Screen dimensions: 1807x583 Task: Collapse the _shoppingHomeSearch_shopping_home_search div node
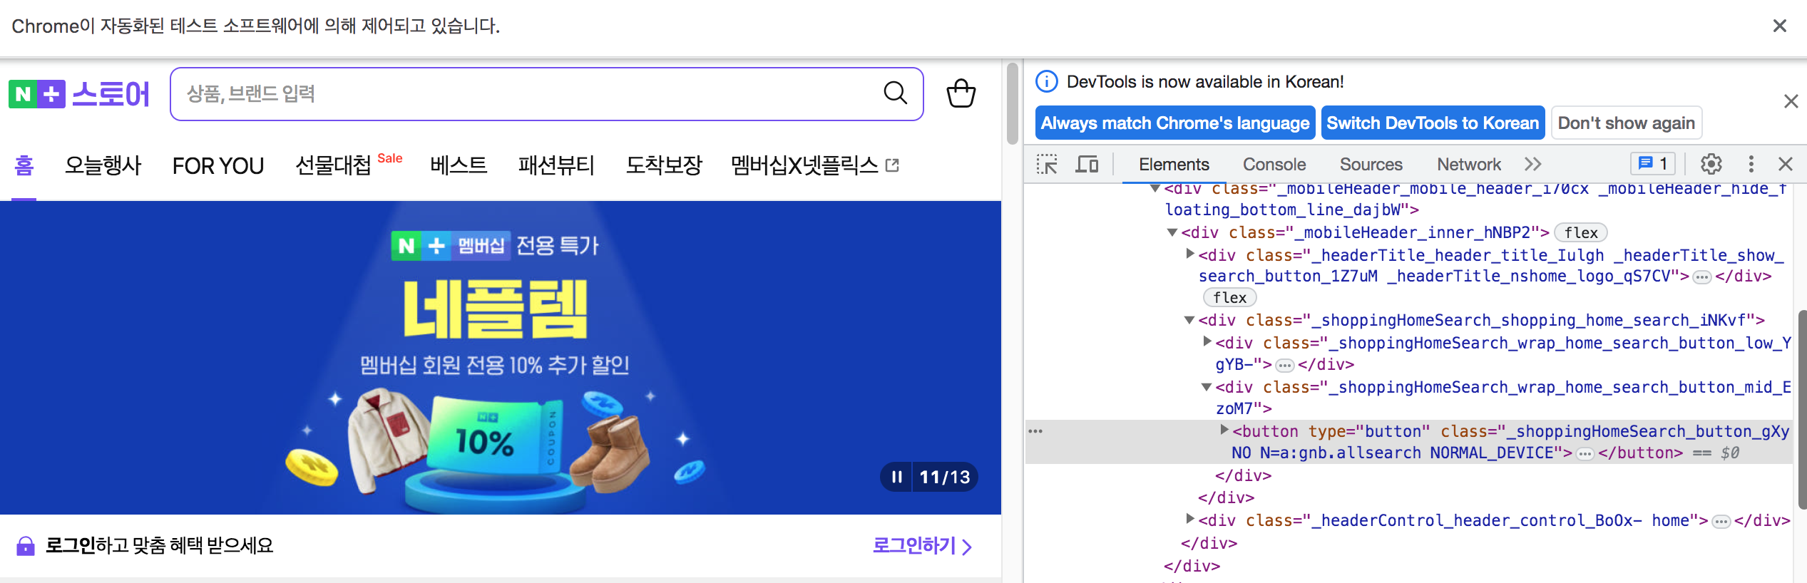(1189, 321)
